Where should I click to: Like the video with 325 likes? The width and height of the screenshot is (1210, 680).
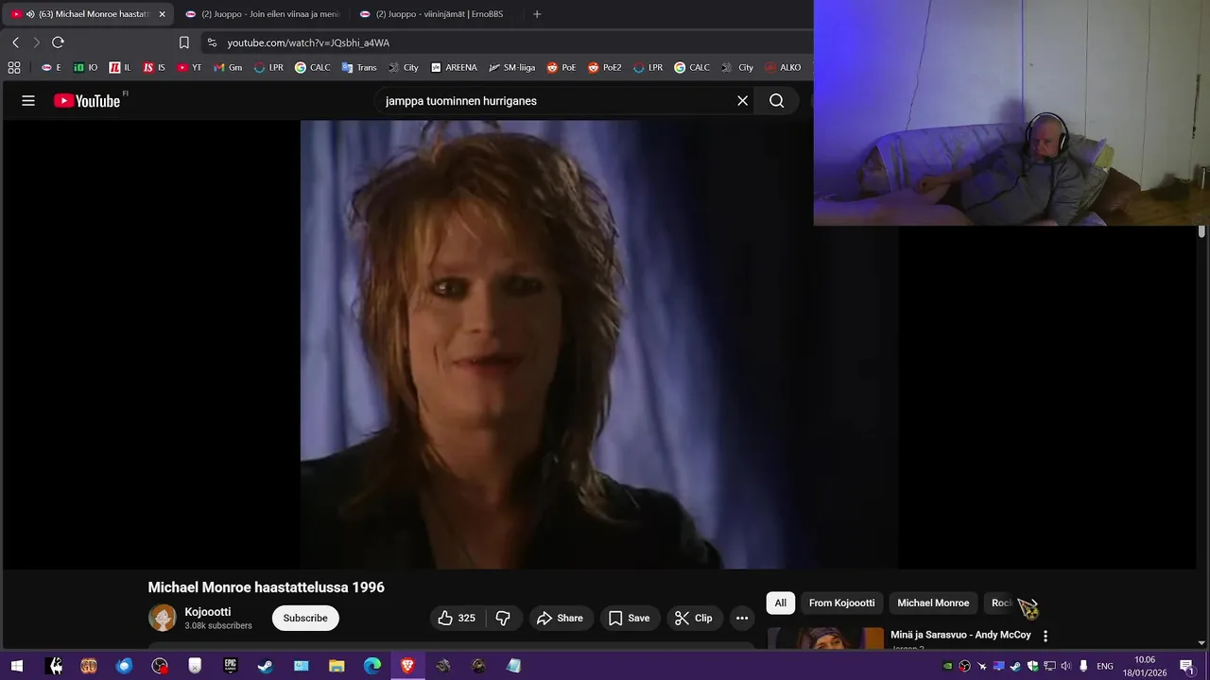tap(458, 618)
